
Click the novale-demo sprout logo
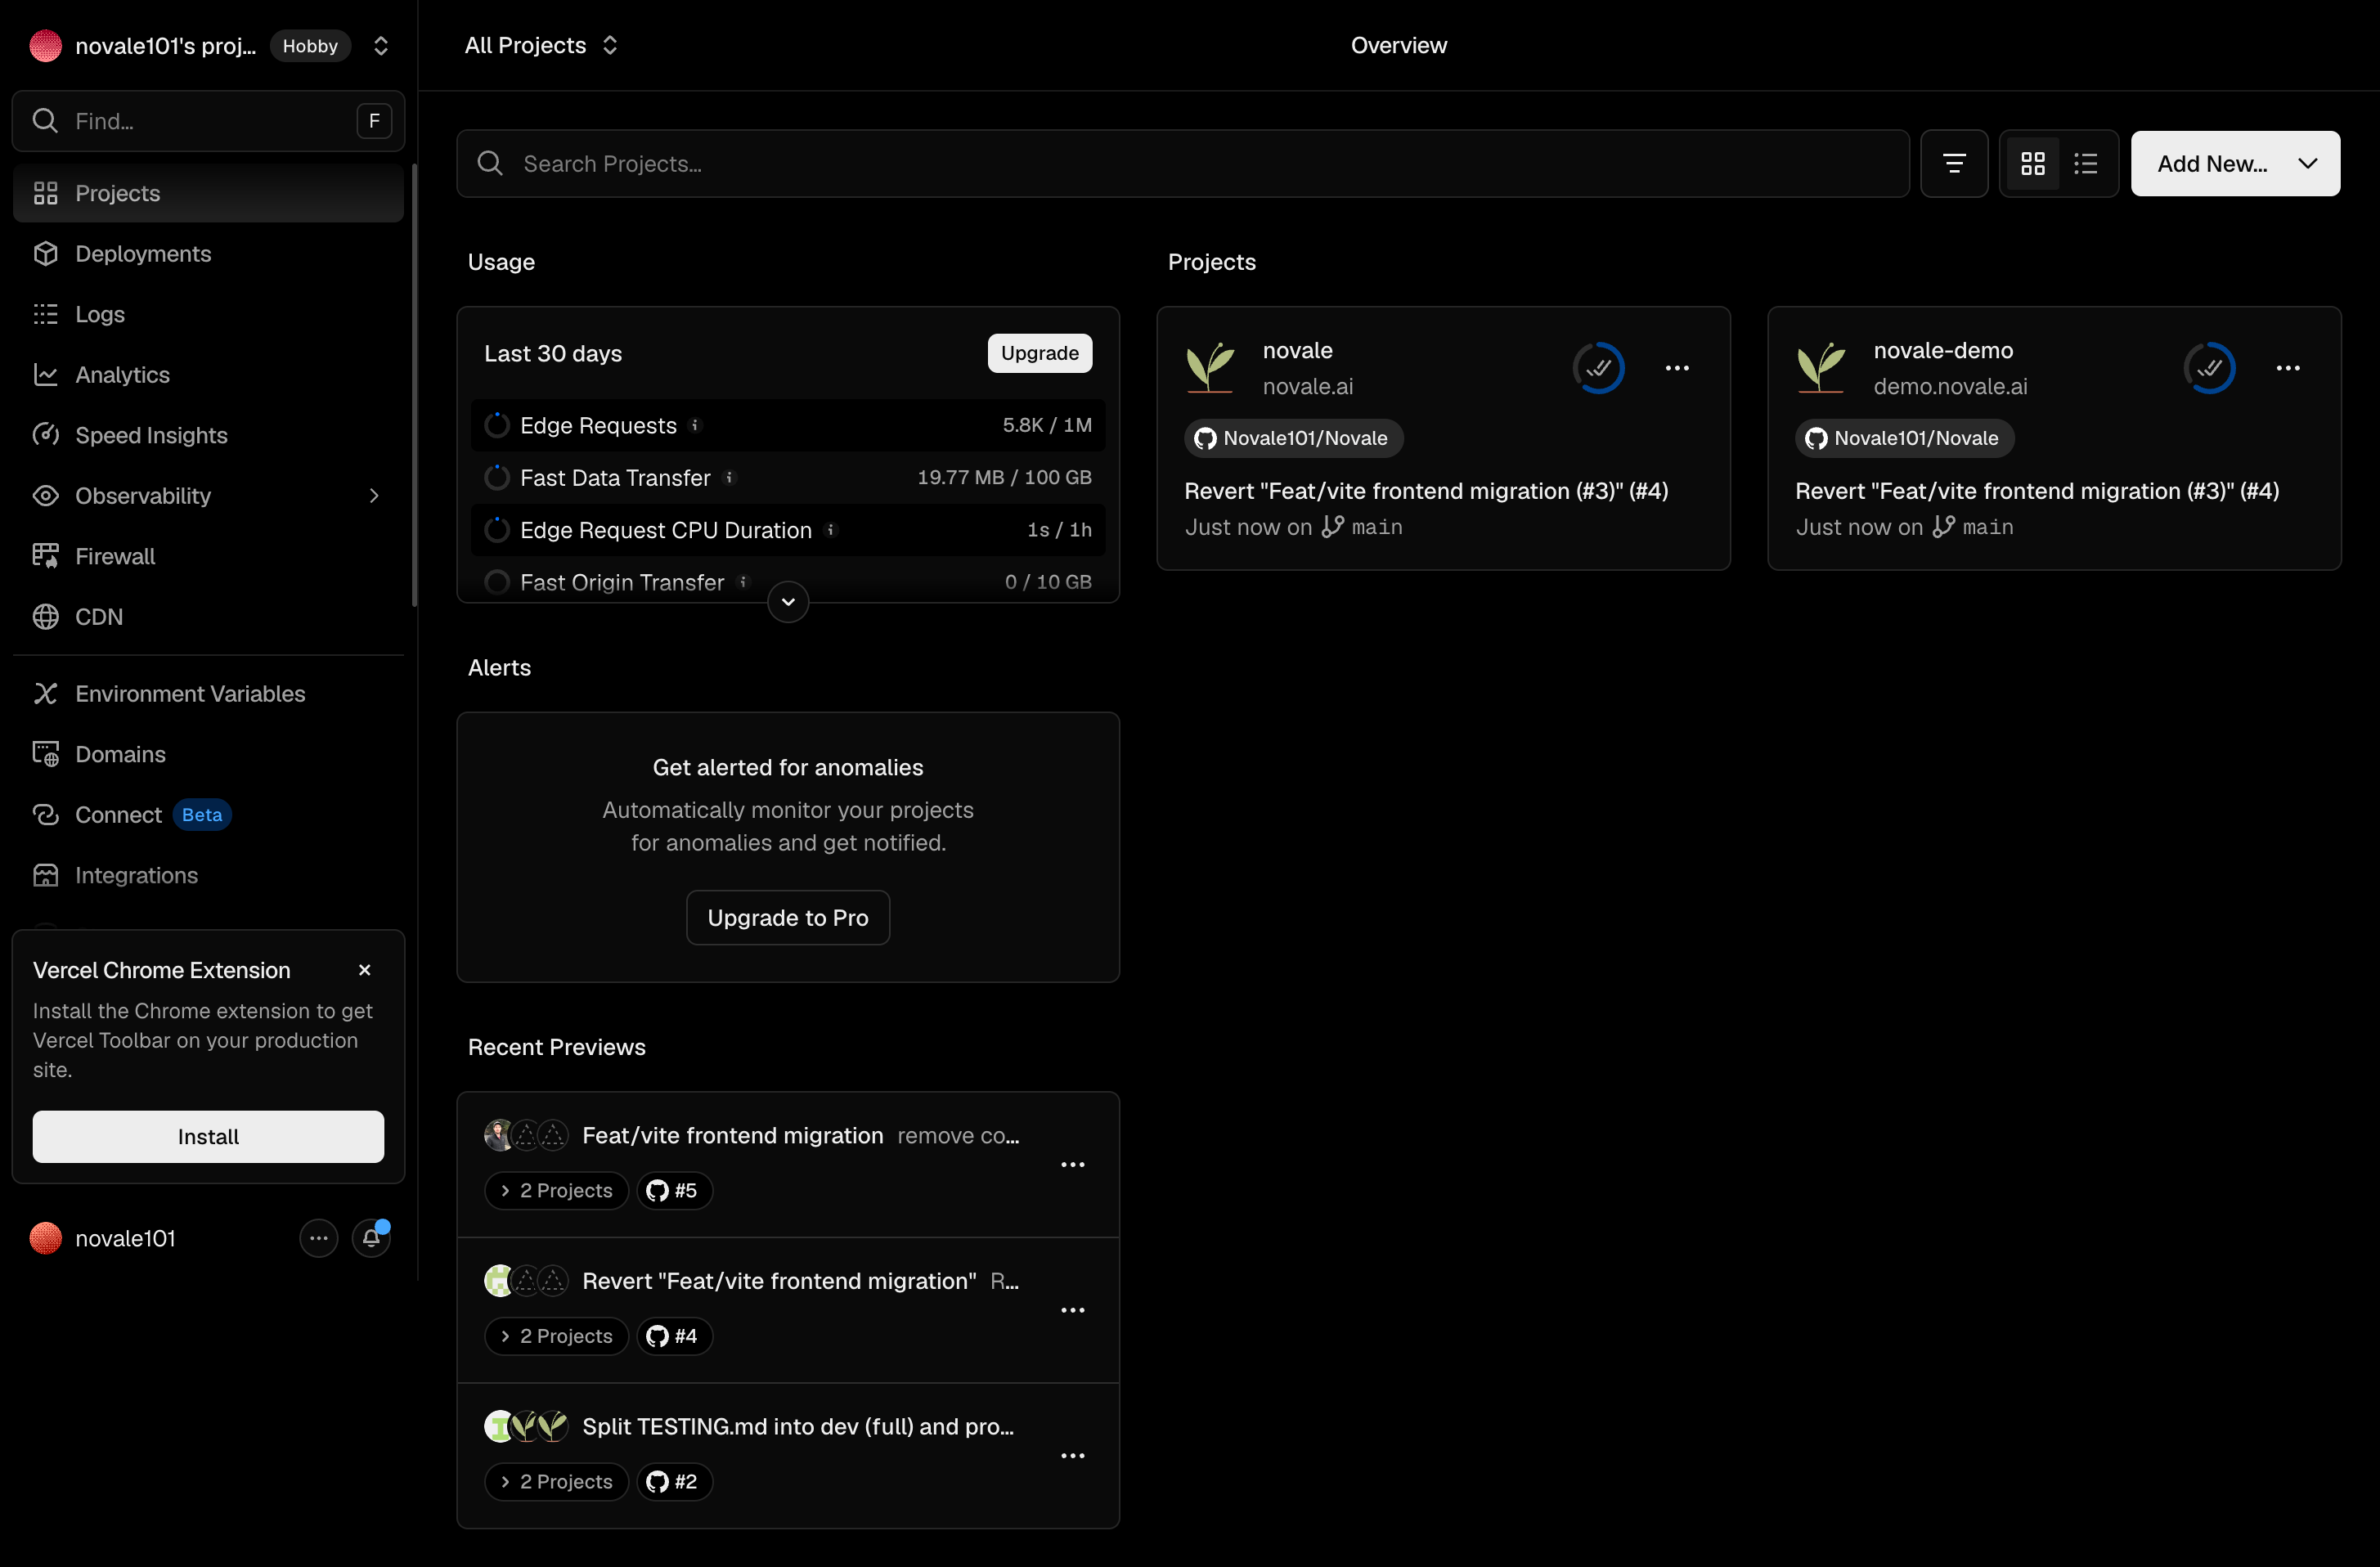click(1821, 367)
